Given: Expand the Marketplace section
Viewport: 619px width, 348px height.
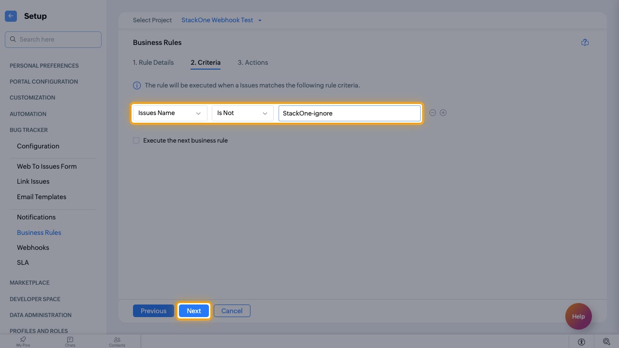Looking at the screenshot, I should [x=29, y=283].
